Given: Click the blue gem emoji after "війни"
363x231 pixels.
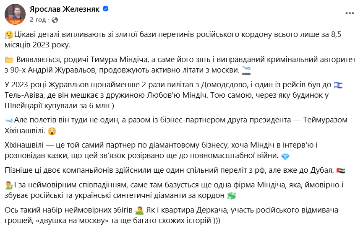Looking at the screenshot, I should 285,156.
